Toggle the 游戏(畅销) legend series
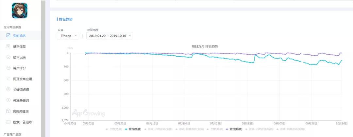Image resolution: width=353 pixels, height=137 pixels. point(235,129)
